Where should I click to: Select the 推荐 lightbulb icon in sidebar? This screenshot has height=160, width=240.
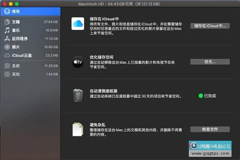click(7, 11)
